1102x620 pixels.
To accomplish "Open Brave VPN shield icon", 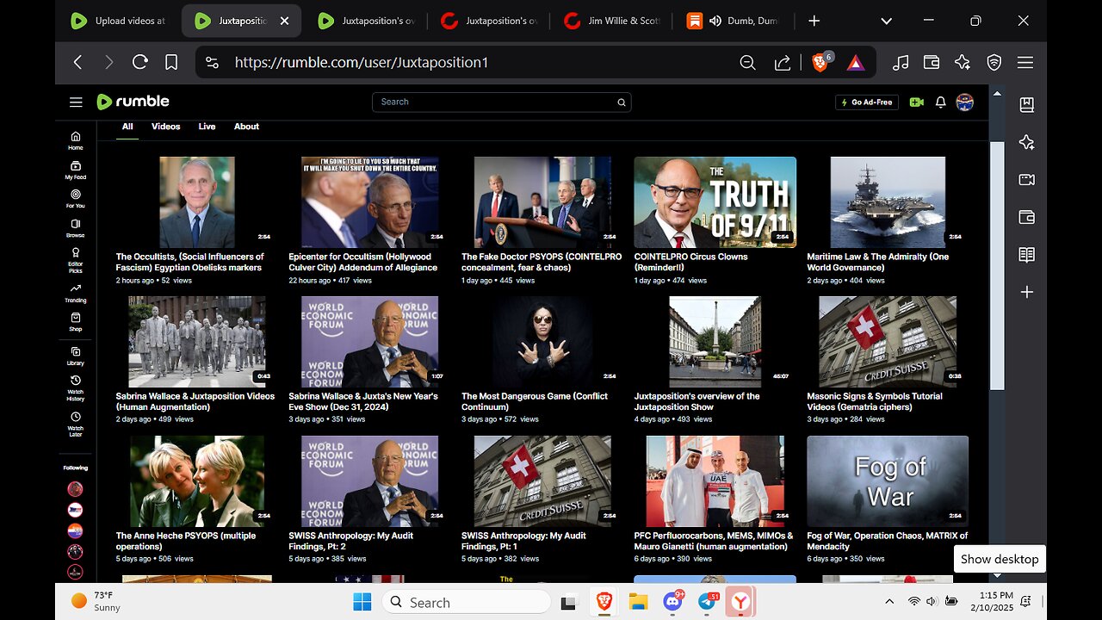I will pyautogui.click(x=994, y=62).
